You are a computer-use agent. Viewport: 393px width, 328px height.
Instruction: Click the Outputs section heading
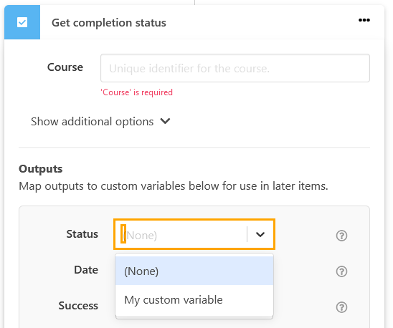(x=41, y=169)
